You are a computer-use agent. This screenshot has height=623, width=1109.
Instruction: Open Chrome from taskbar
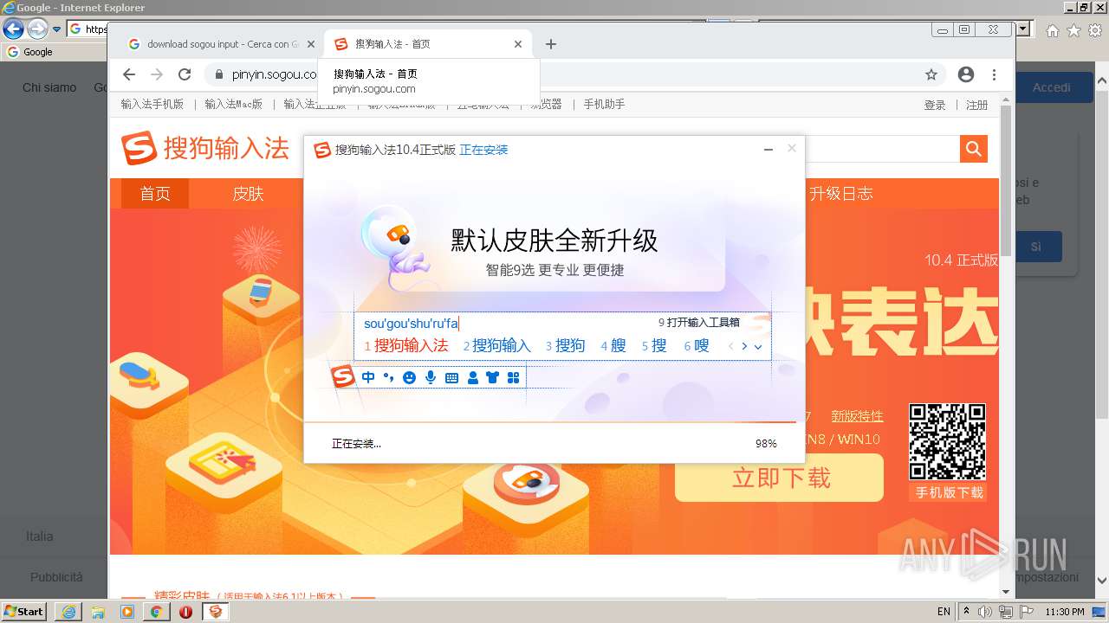point(156,612)
